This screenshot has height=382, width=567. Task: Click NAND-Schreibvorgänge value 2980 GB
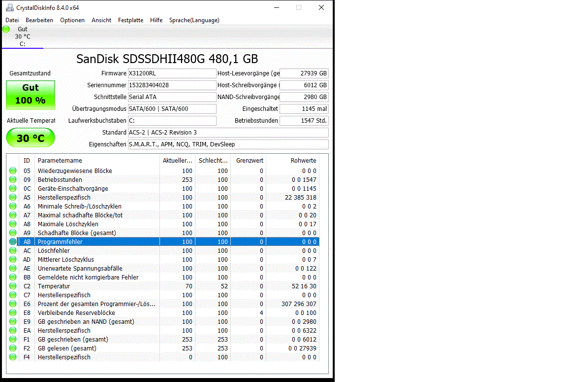304,97
